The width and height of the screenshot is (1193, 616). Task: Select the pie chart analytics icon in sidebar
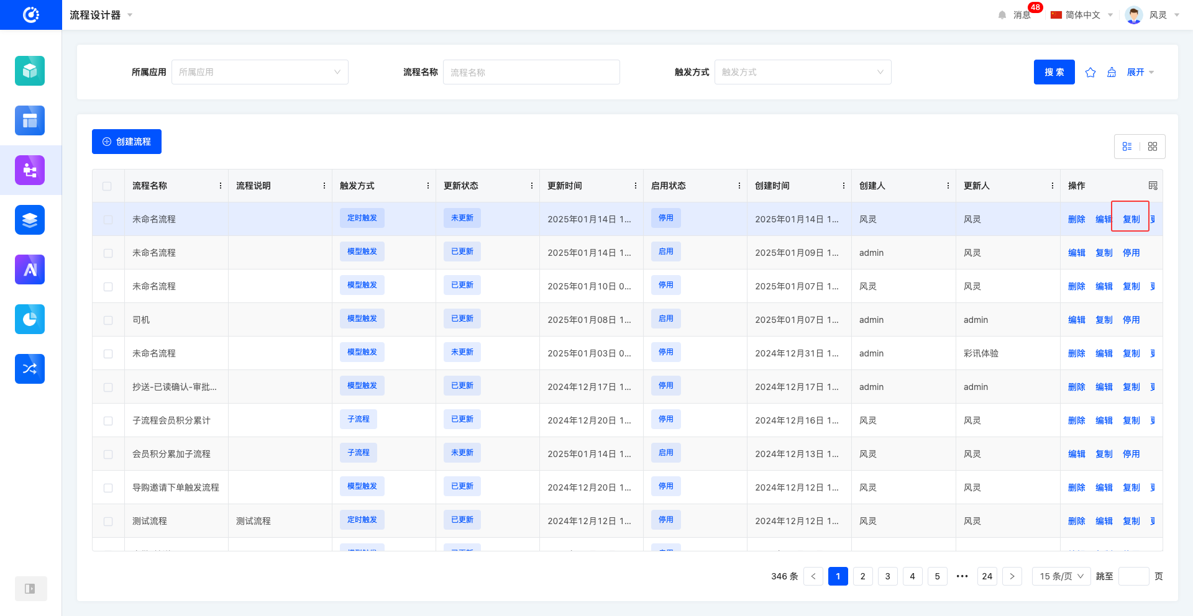pyautogui.click(x=30, y=319)
